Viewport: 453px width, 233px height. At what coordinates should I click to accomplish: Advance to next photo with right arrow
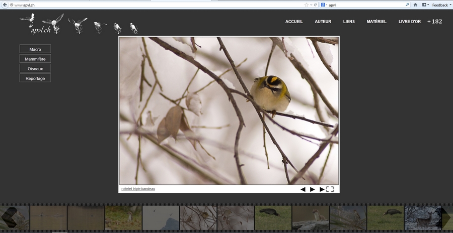point(322,189)
